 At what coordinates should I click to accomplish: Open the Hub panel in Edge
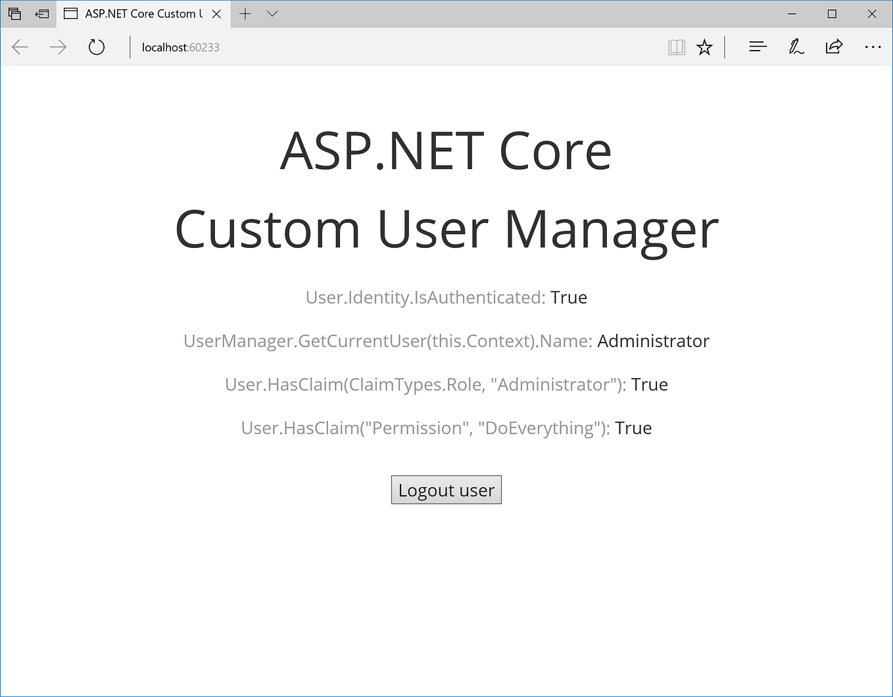(758, 47)
